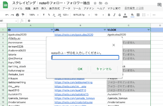
Task: Open the aya0310 note URL link
Action: click(x=70, y=90)
